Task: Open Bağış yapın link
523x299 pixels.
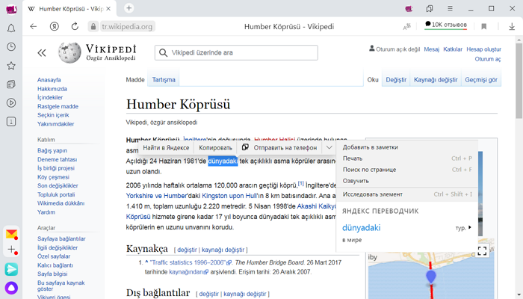Action: (x=52, y=151)
